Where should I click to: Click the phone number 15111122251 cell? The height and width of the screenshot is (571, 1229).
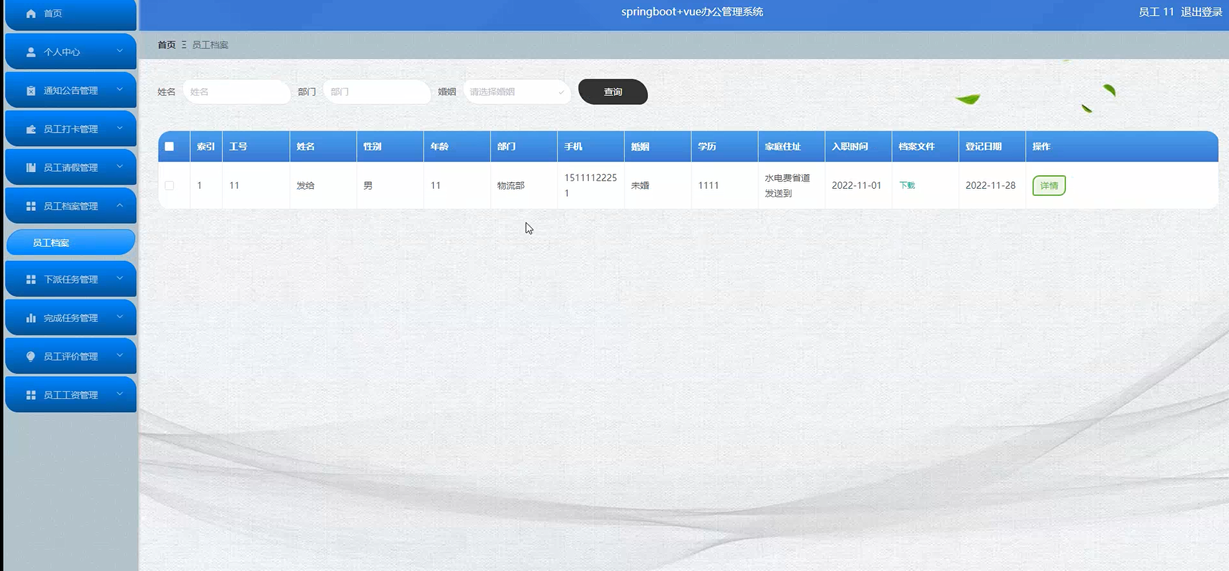(x=590, y=186)
